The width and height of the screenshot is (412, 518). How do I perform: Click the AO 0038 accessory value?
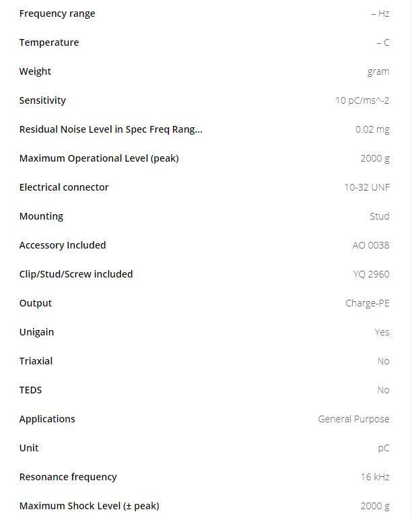pos(371,245)
